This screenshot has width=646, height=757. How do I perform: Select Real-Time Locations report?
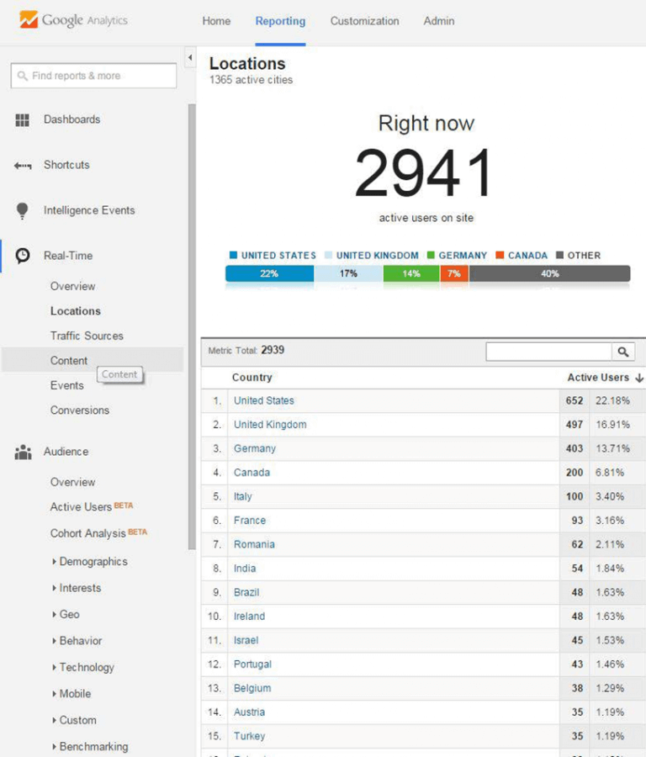tap(76, 311)
